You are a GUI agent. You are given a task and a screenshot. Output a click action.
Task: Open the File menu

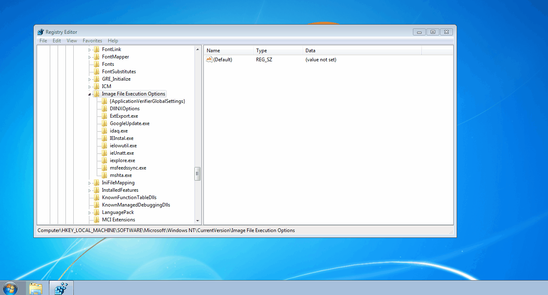coord(43,41)
